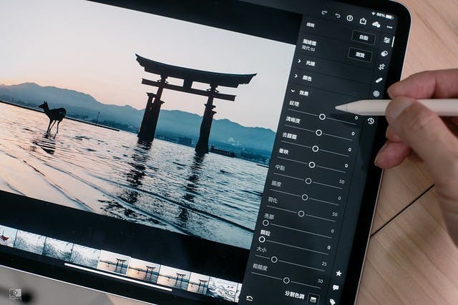Select the healing brush tool icon
458x305 pixels.
pos(379,80)
